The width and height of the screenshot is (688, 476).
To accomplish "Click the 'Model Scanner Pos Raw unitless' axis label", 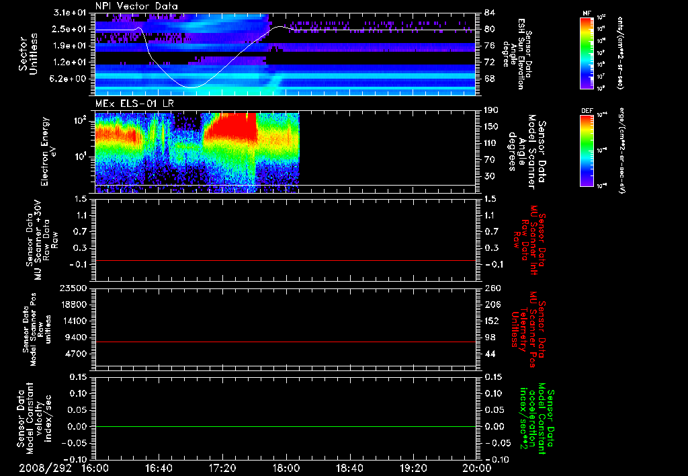I will tap(37, 329).
